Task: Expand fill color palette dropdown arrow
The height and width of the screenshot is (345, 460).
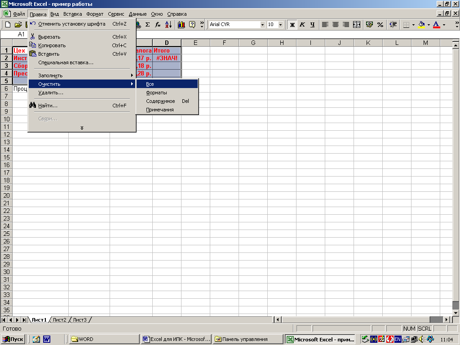Action: point(429,25)
